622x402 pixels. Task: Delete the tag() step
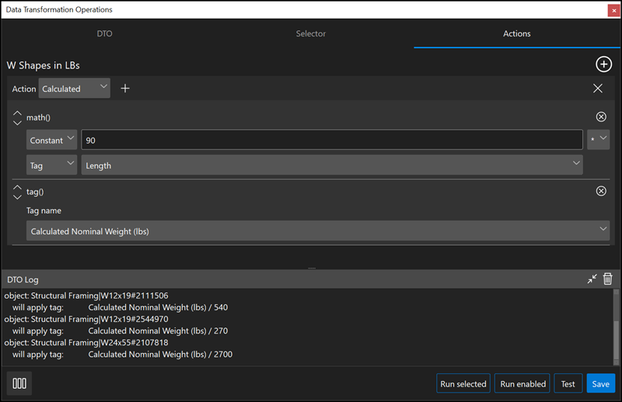tap(601, 191)
